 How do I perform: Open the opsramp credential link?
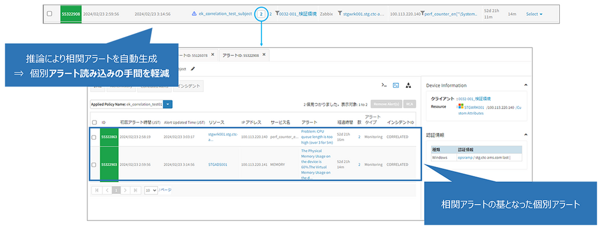coord(465,157)
